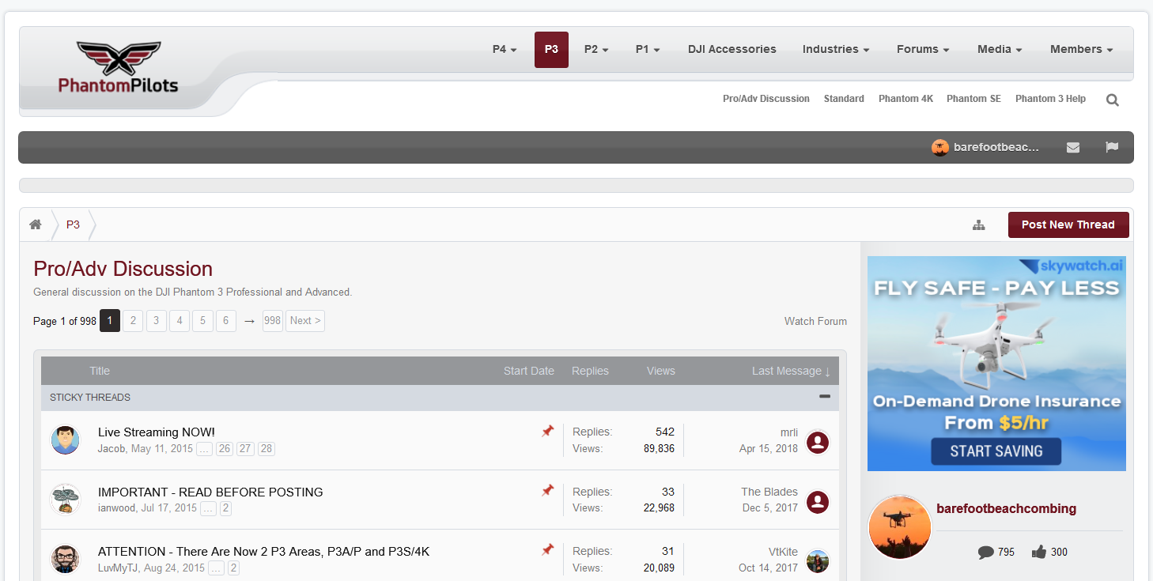Sort threads by Replies column

coord(590,371)
